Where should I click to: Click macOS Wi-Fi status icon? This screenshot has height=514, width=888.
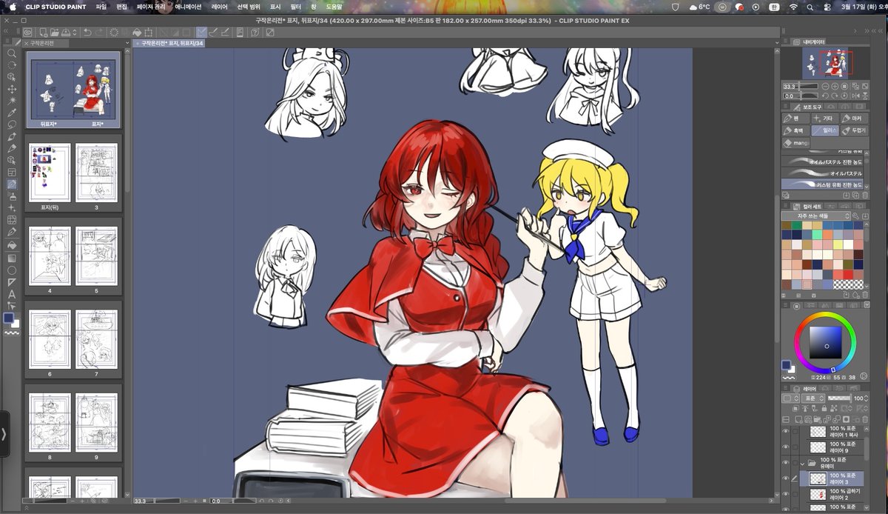(x=793, y=7)
